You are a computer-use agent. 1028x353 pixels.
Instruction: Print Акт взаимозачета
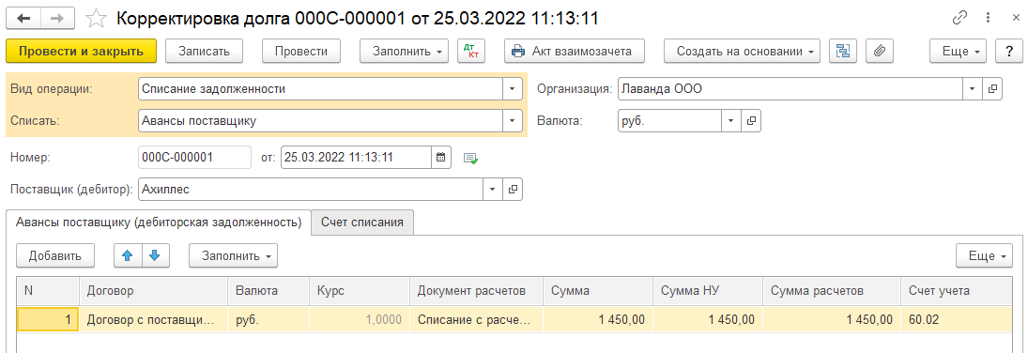(x=575, y=51)
